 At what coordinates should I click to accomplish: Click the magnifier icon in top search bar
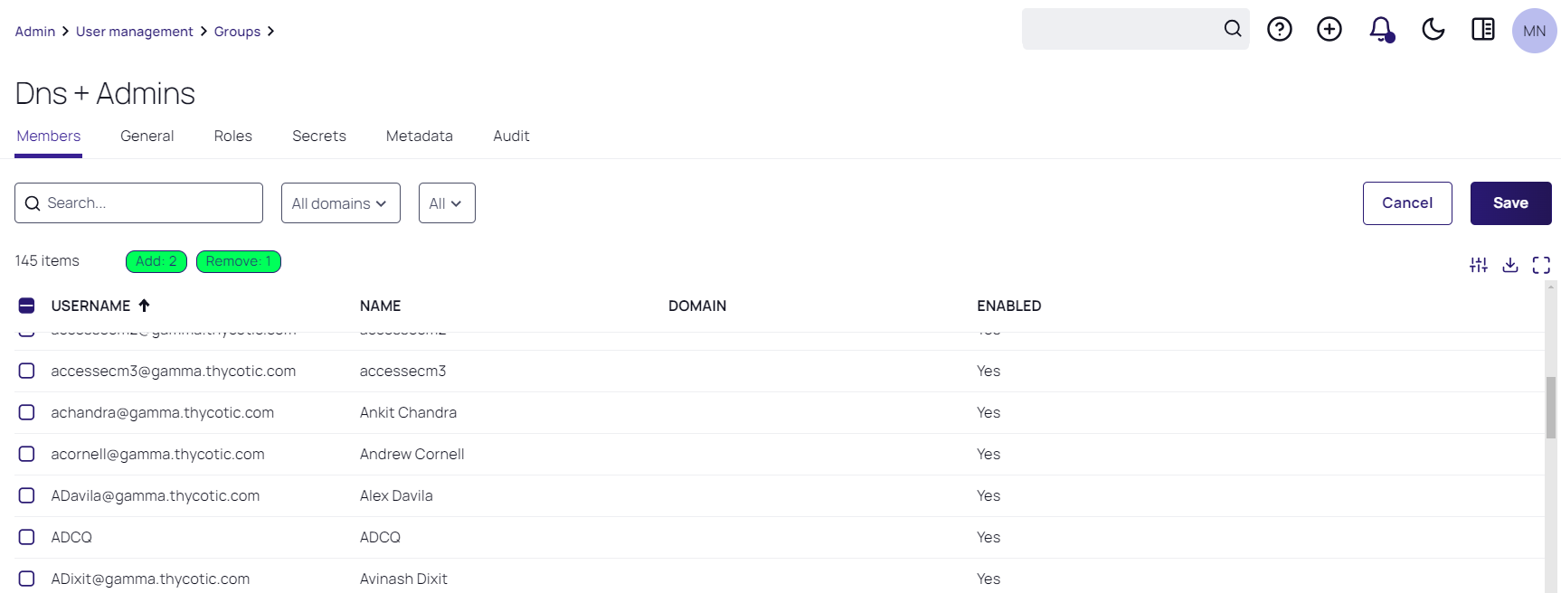(x=1233, y=29)
